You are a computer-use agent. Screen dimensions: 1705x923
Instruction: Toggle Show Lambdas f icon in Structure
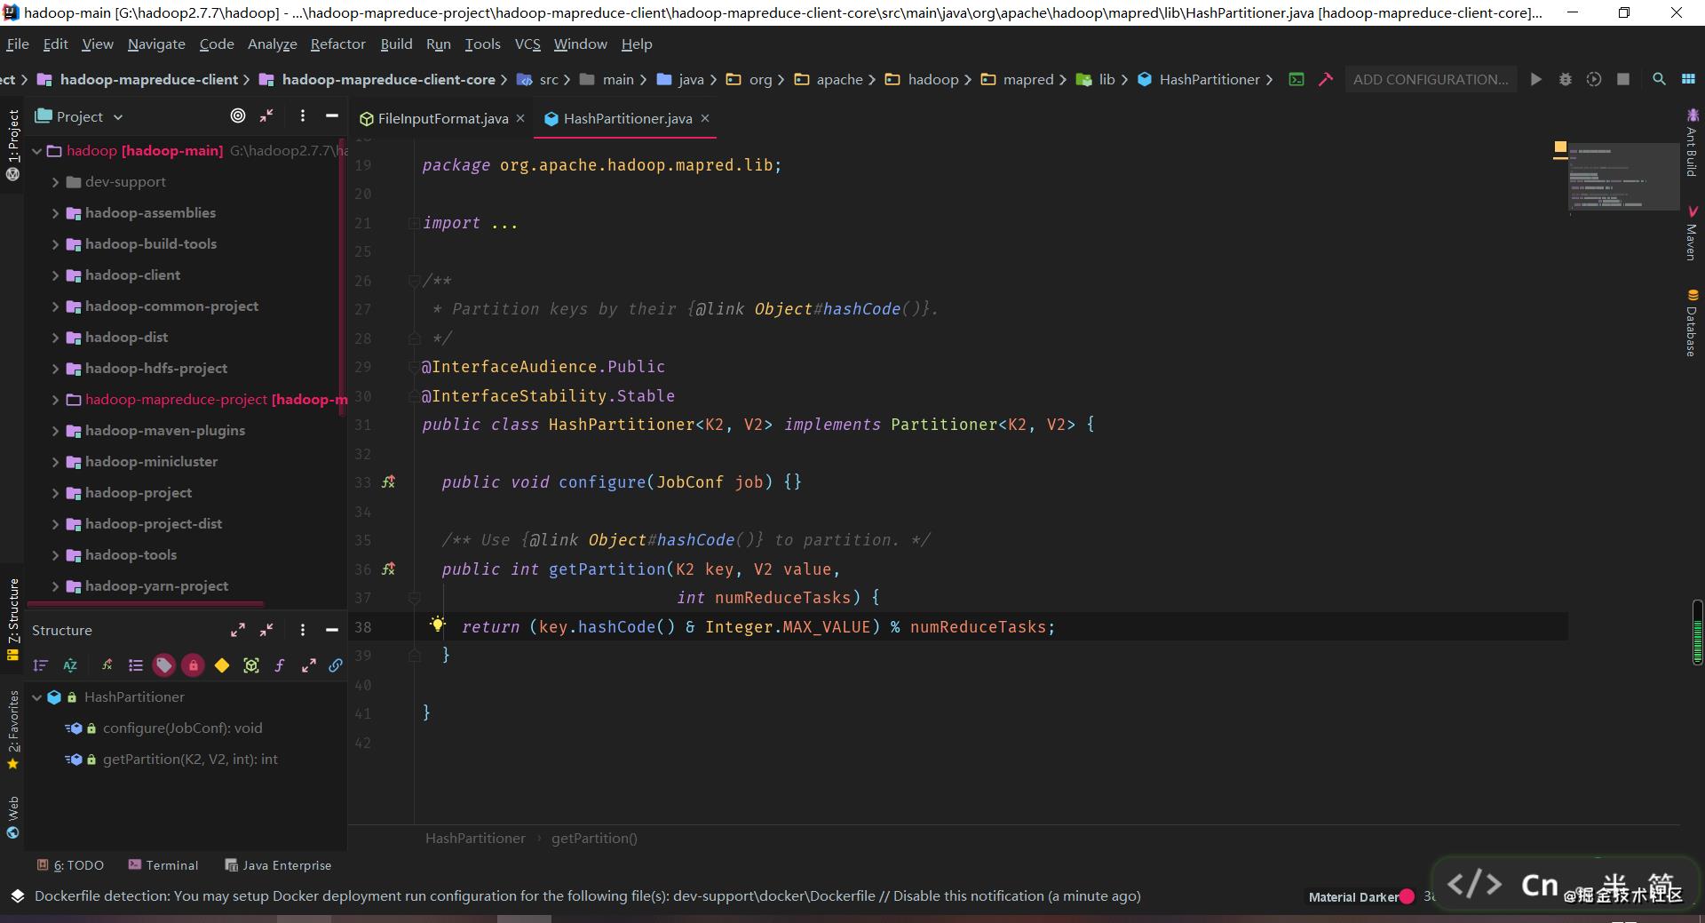point(280,665)
